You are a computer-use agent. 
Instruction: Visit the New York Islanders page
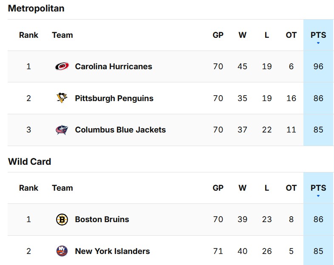[112, 251]
